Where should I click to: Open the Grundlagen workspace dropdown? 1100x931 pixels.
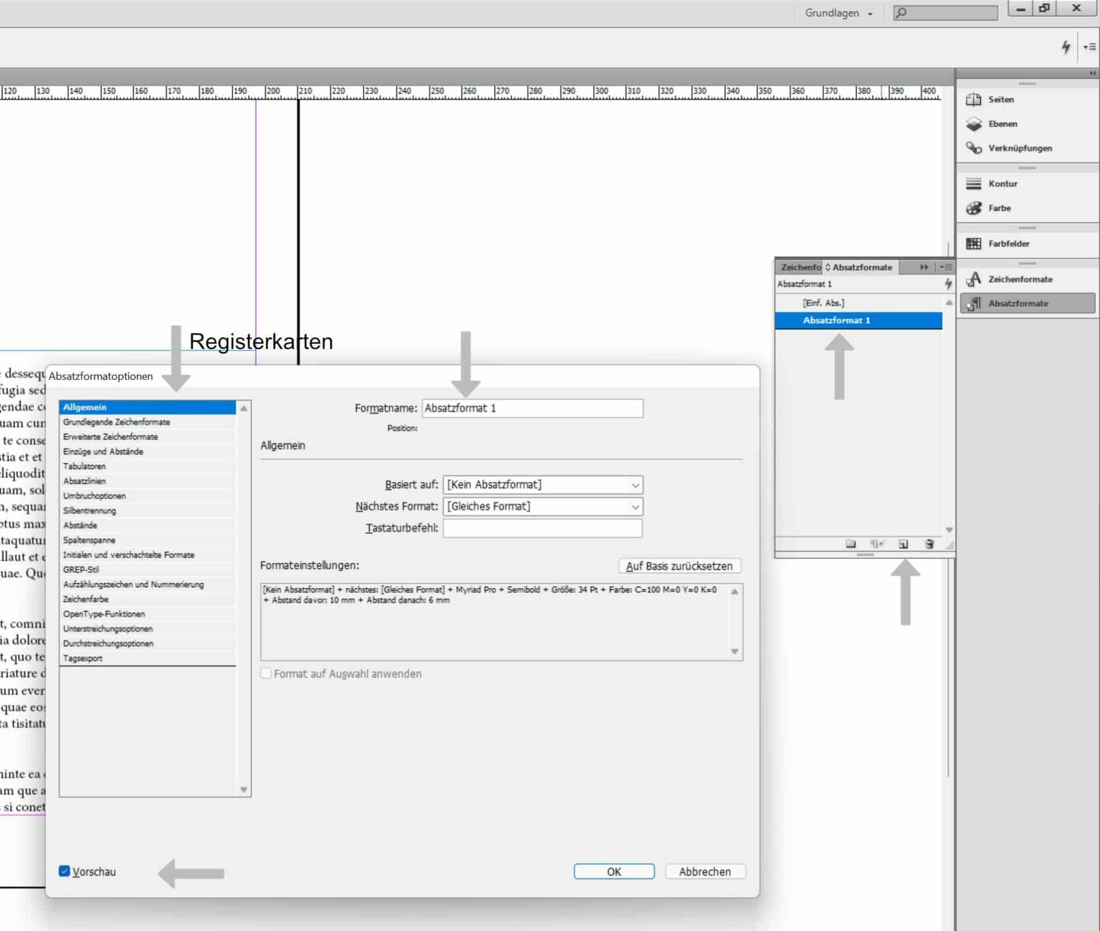pyautogui.click(x=838, y=13)
